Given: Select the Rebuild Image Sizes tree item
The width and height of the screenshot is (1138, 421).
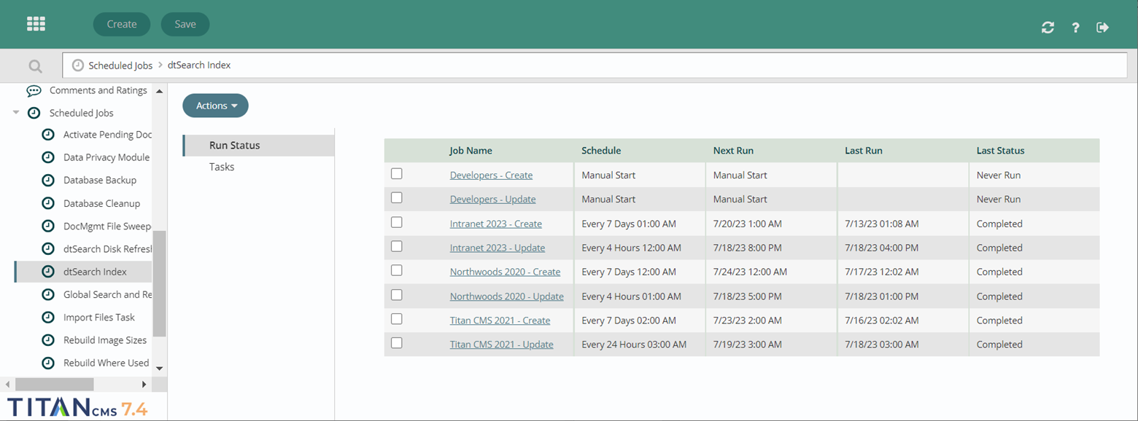Looking at the screenshot, I should (105, 340).
